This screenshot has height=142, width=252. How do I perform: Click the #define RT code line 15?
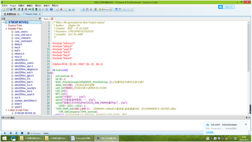[77, 64]
